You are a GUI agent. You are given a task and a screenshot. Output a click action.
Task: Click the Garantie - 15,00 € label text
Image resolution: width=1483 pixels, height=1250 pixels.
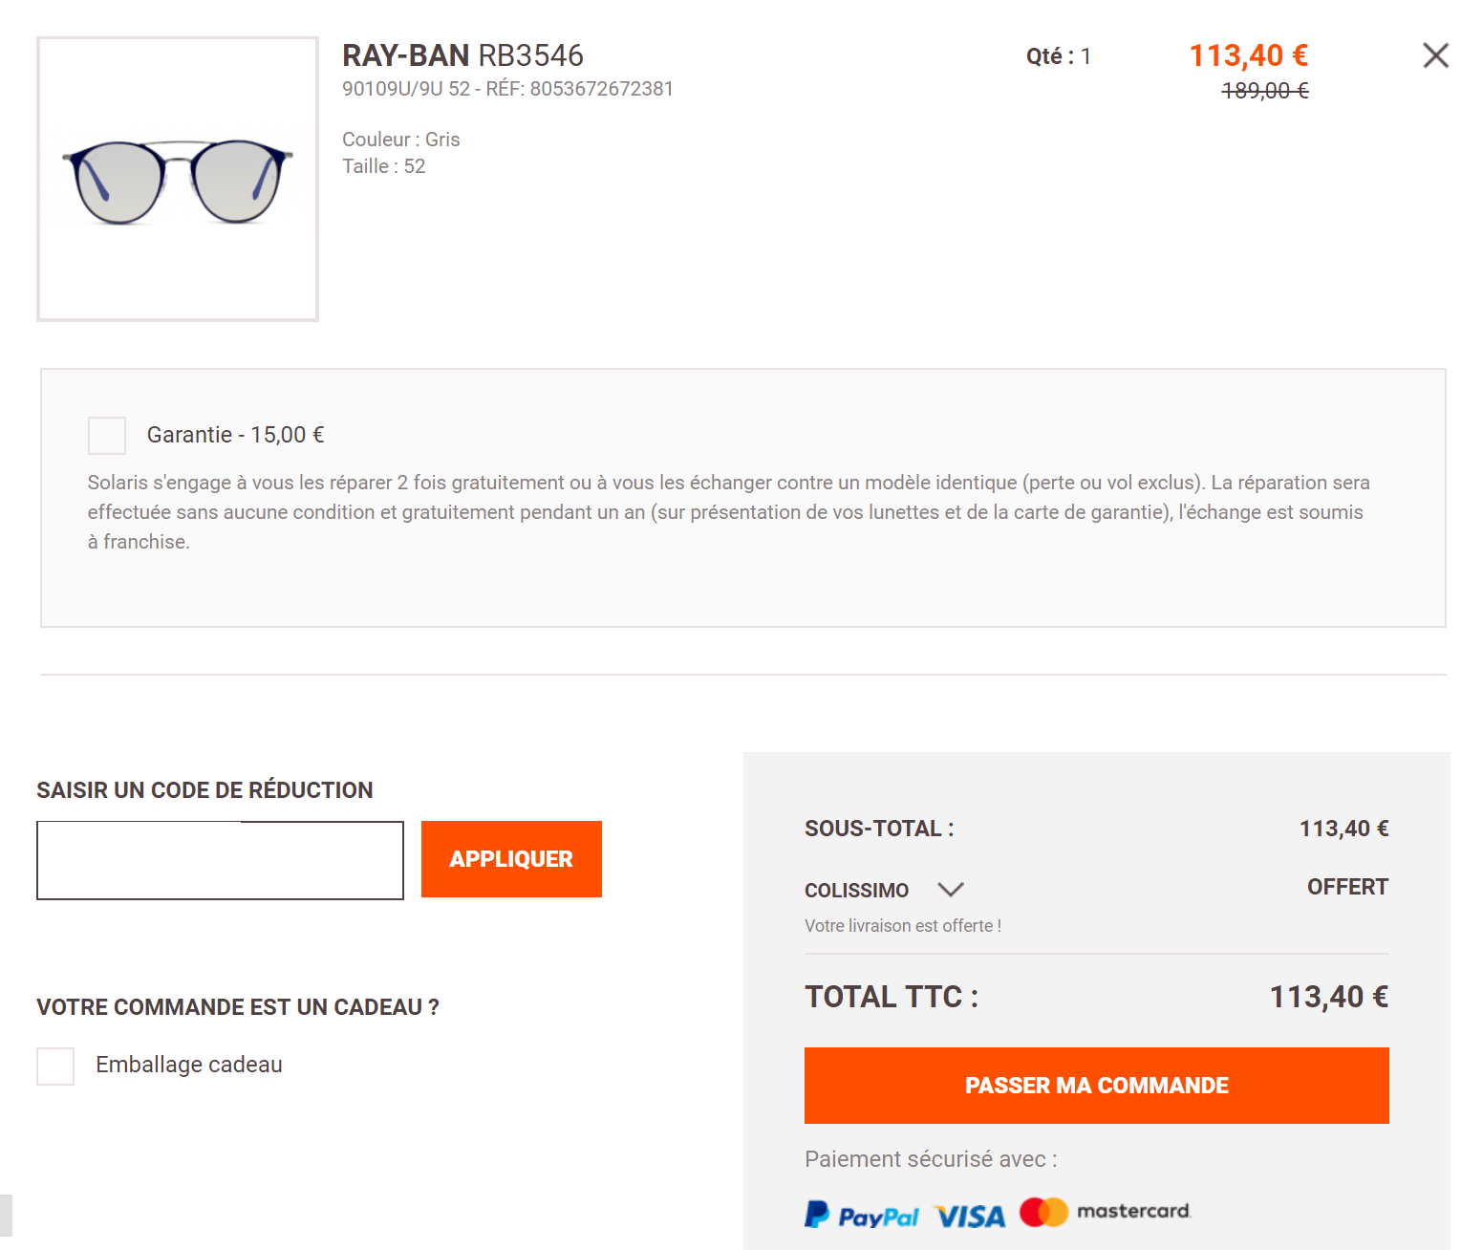(235, 435)
